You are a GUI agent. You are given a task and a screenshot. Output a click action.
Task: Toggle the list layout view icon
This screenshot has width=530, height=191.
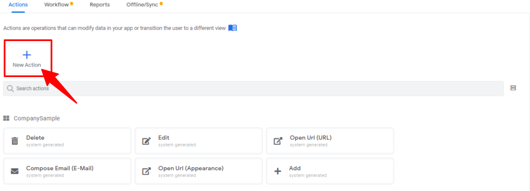(x=513, y=88)
